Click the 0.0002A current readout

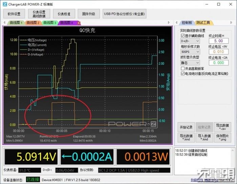click(87, 157)
